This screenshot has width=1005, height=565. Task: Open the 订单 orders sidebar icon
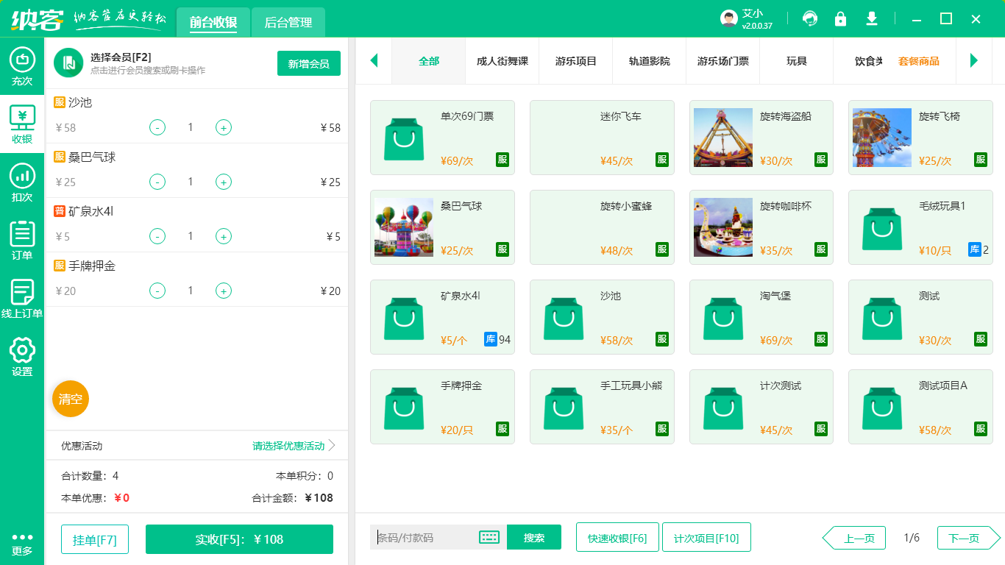(21, 238)
